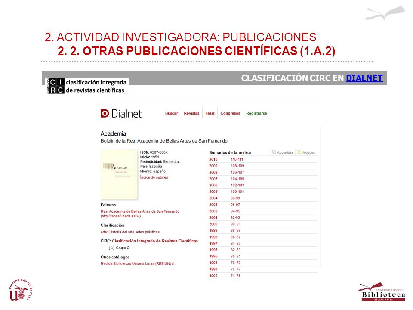Select the year 2010 label
The width and height of the screenshot is (413, 310).
[x=213, y=159]
